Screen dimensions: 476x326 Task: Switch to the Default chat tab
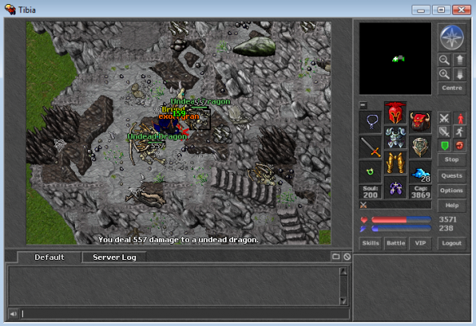pos(49,258)
